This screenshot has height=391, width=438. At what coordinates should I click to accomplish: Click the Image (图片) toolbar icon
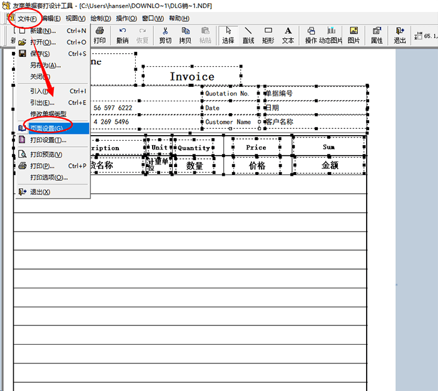click(x=354, y=35)
